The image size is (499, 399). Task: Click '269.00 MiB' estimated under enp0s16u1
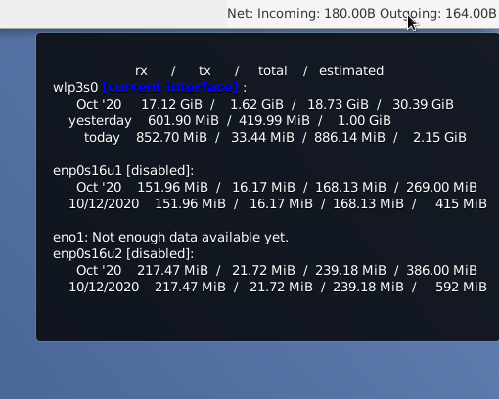pyautogui.click(x=441, y=188)
